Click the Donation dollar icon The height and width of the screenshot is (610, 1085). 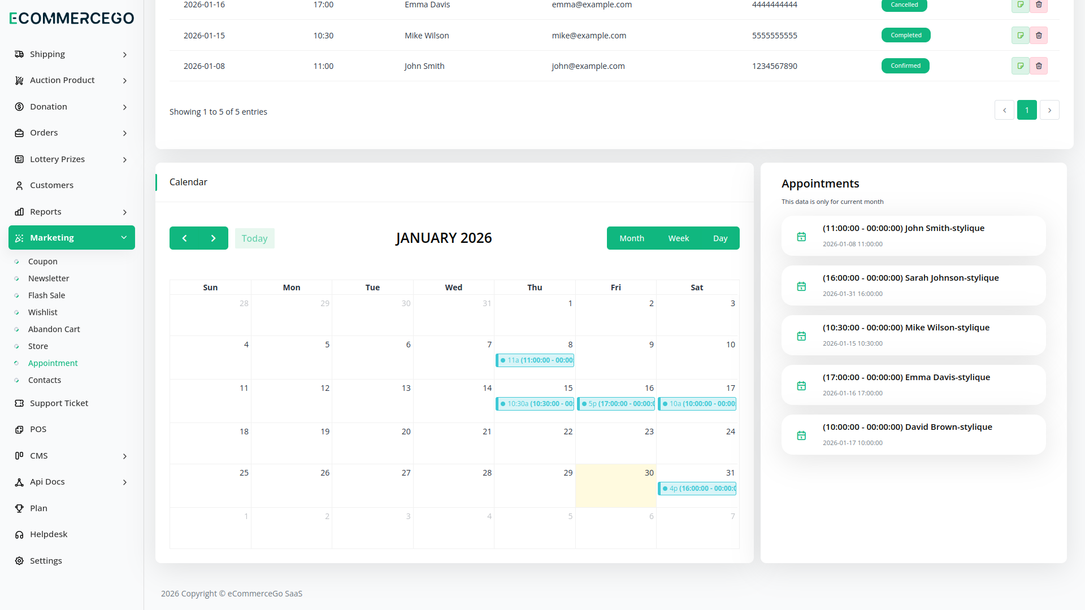point(19,107)
